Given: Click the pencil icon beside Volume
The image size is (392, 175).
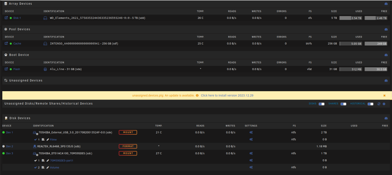Looking at the screenshot, I should point(48,167).
